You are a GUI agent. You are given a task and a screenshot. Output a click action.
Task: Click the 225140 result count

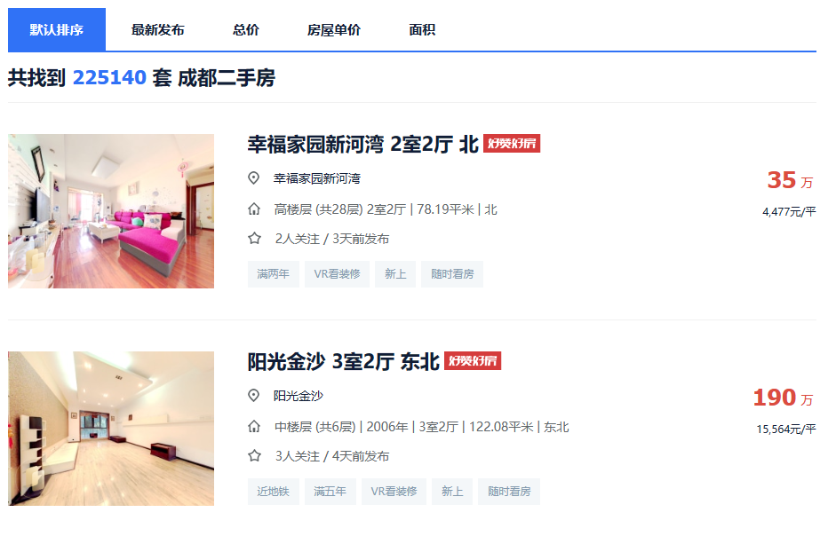point(109,78)
